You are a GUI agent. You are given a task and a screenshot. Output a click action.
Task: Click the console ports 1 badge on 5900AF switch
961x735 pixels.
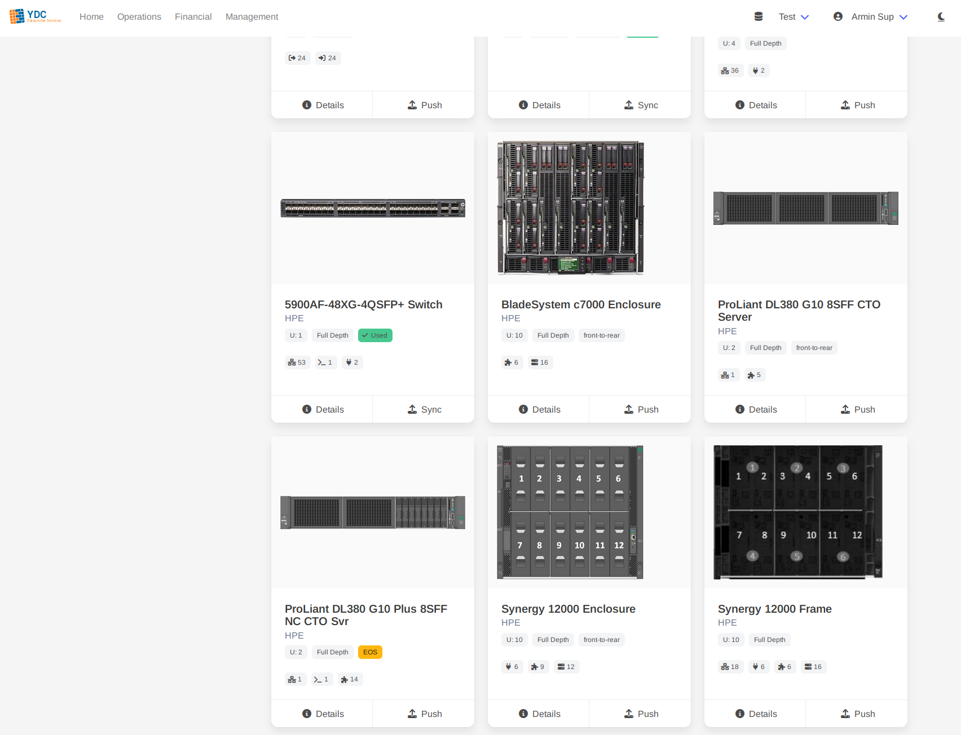point(325,362)
